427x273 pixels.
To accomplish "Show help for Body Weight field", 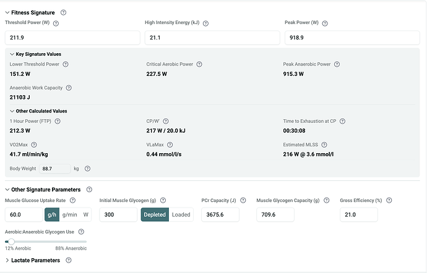I will pyautogui.click(x=87, y=169).
